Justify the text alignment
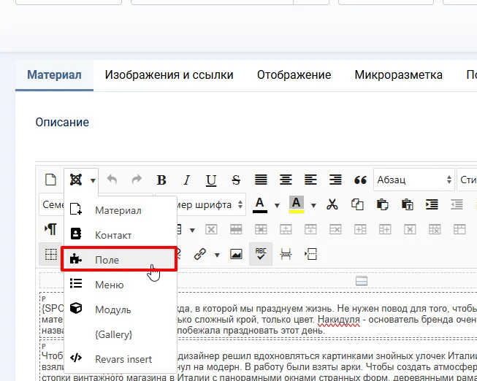 coord(261,180)
